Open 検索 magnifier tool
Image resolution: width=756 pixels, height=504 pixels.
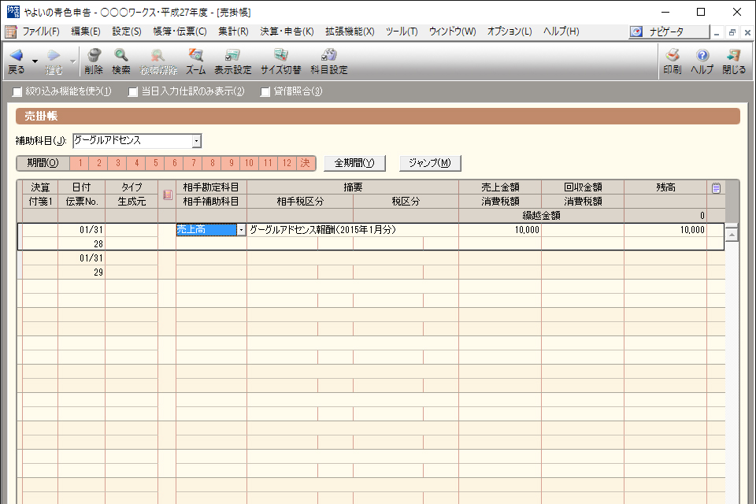pyautogui.click(x=121, y=55)
